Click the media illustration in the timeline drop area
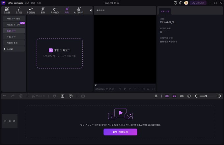The image size is (224, 145). pyautogui.click(x=121, y=114)
